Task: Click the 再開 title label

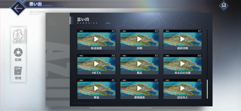Action: 139,48
